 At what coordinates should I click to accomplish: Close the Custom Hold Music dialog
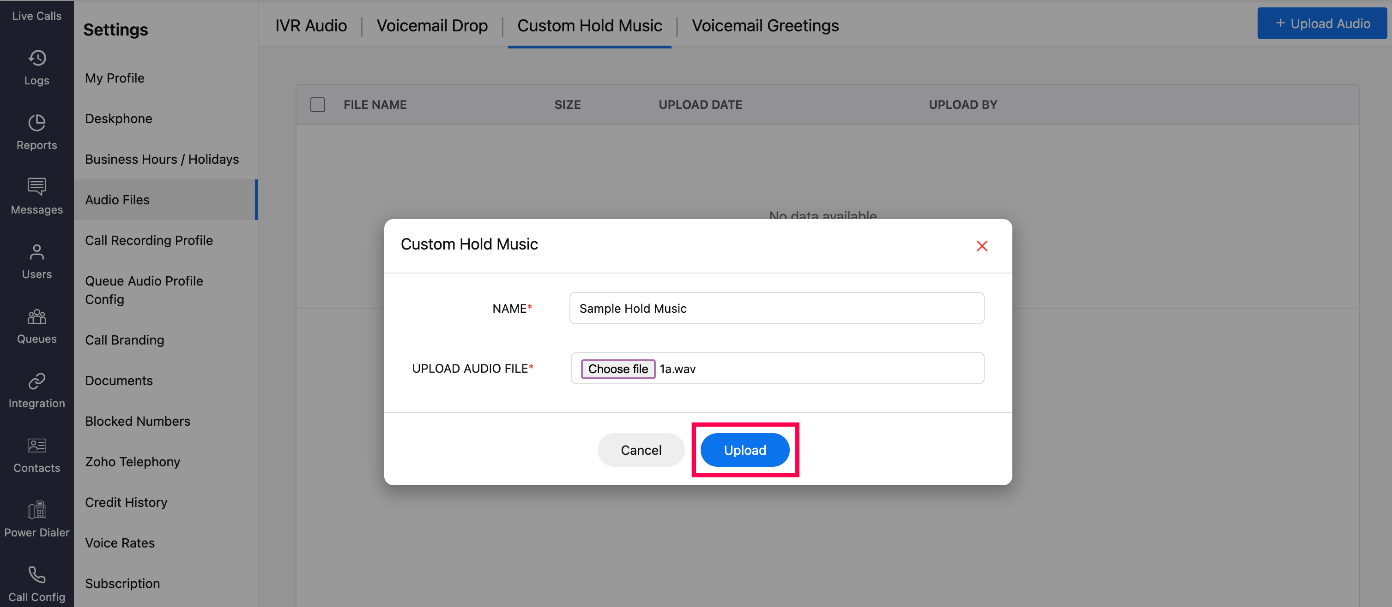coord(981,246)
